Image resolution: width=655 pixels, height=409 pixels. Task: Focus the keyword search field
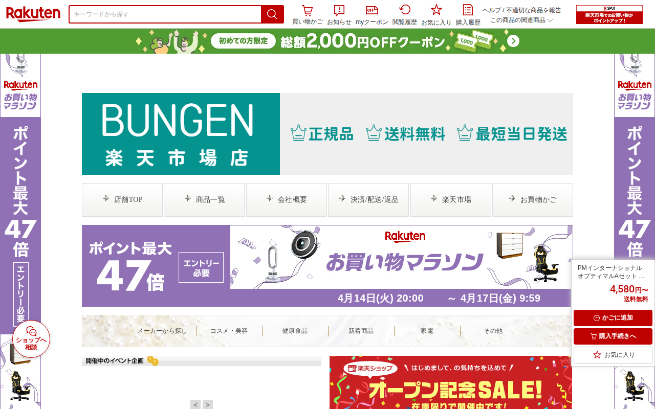coord(165,14)
